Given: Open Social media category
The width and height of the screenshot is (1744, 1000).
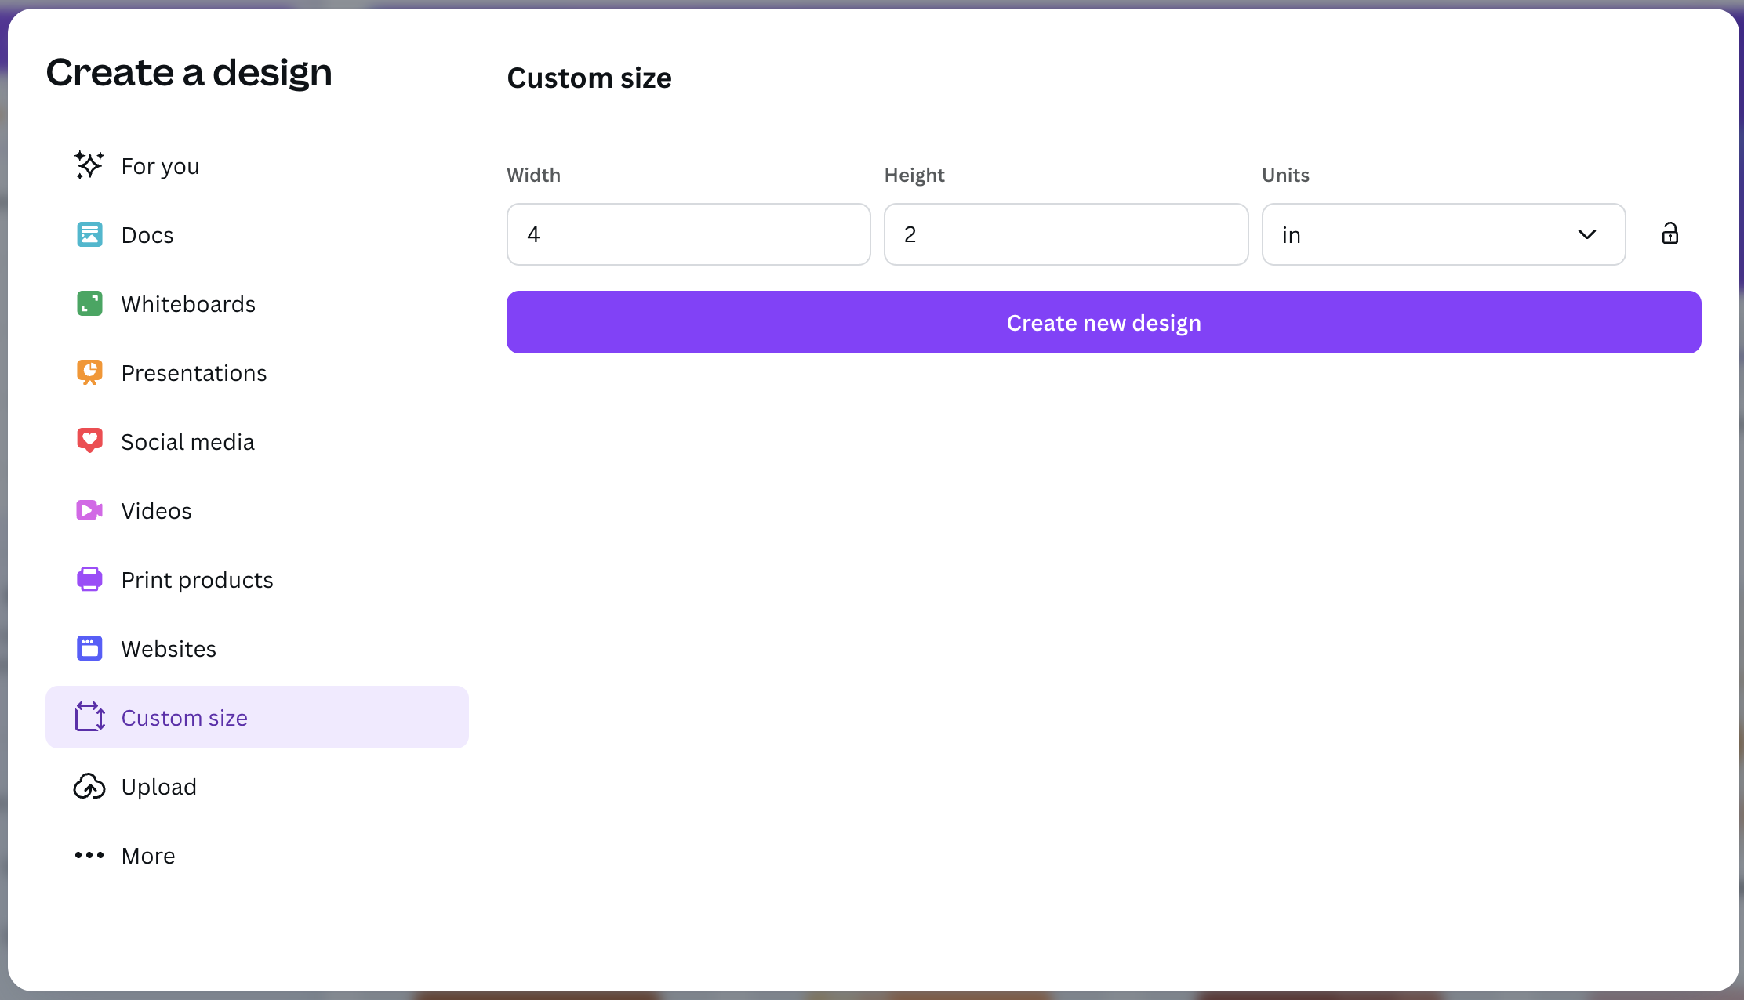Looking at the screenshot, I should (257, 441).
